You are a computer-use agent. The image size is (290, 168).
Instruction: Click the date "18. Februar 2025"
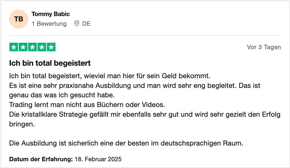pos(98,159)
